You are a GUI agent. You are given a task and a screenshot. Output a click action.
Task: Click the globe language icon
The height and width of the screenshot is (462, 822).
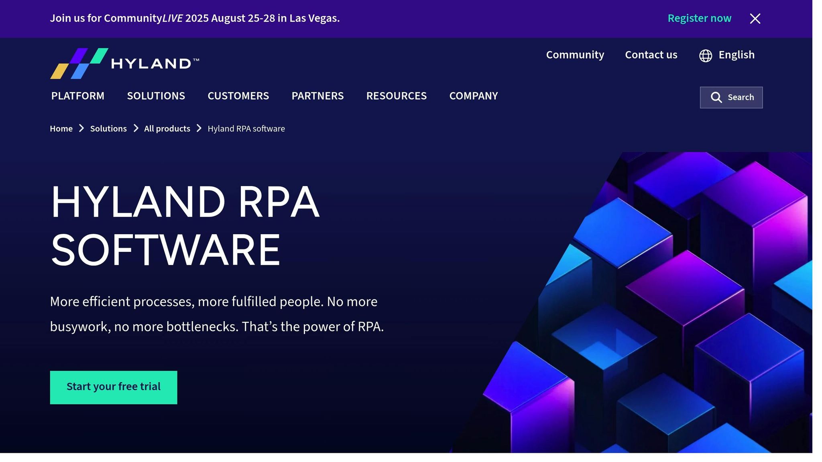pyautogui.click(x=705, y=56)
